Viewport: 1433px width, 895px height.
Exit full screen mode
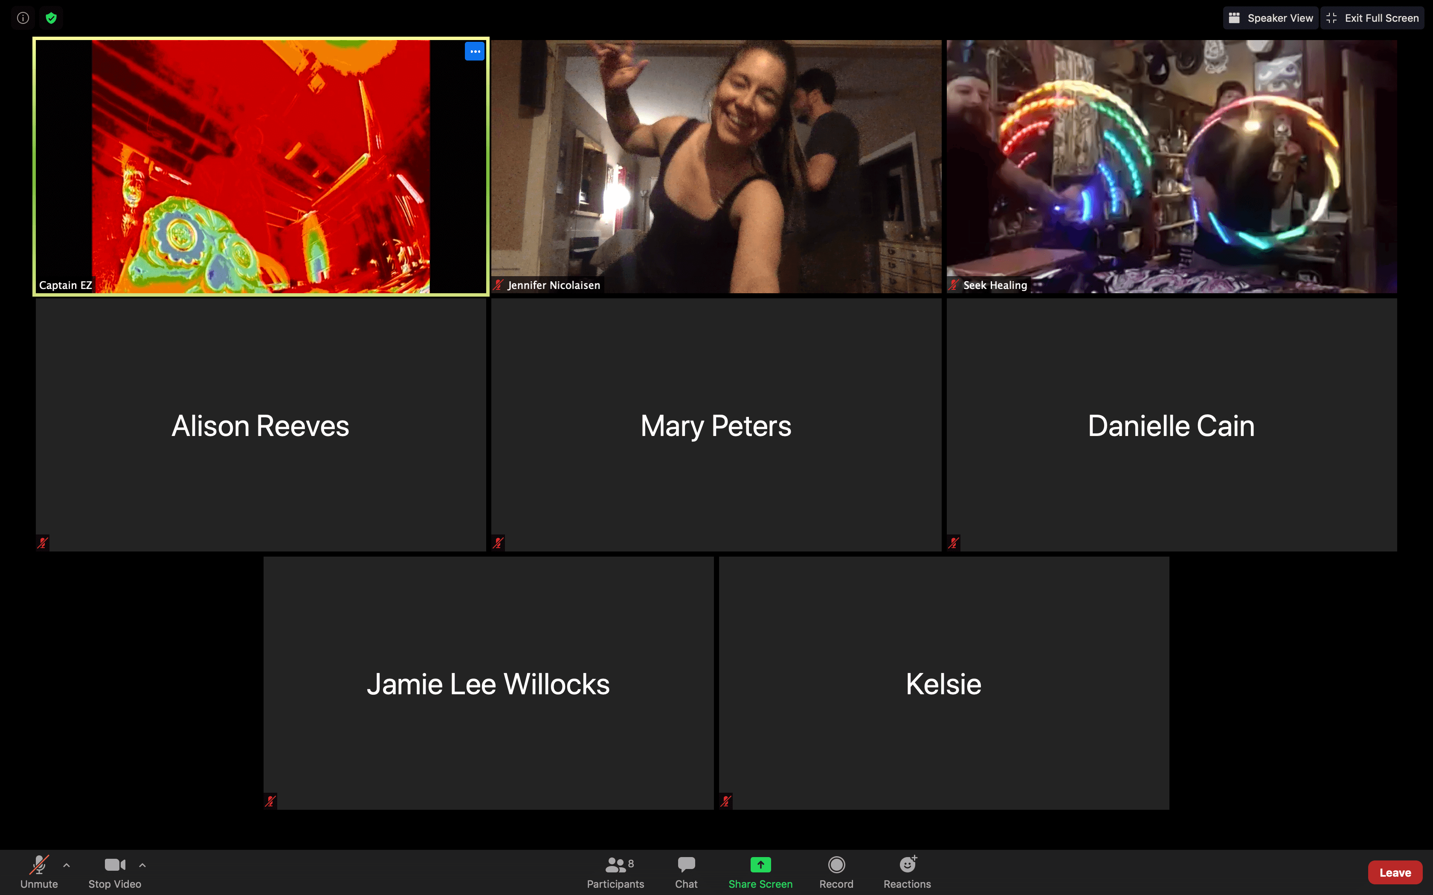pos(1372,18)
